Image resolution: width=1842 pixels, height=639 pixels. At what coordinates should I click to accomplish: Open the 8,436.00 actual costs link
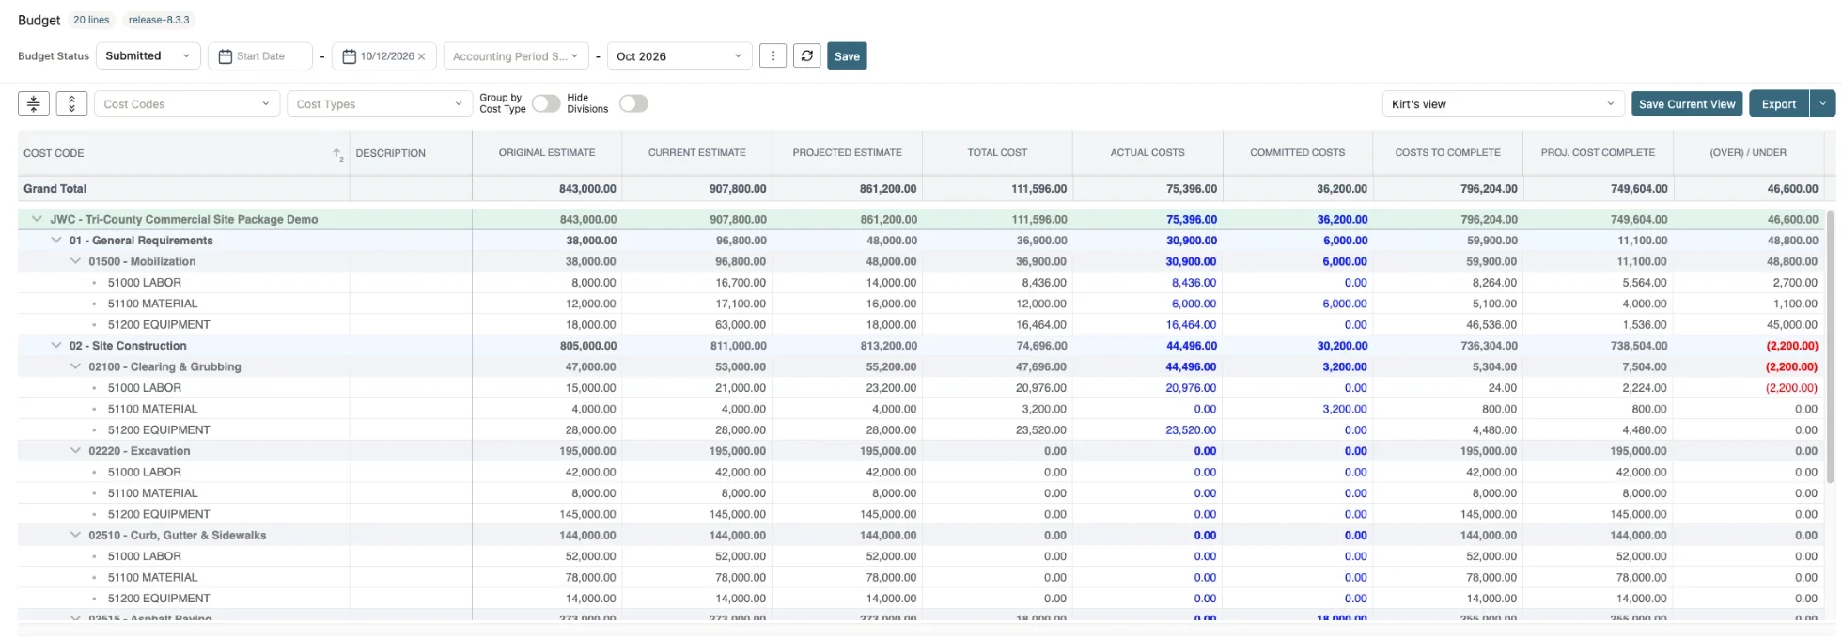coord(1194,283)
